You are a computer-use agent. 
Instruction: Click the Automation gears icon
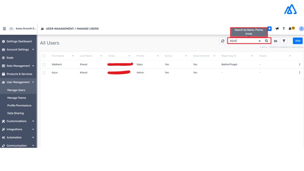tap(3, 138)
